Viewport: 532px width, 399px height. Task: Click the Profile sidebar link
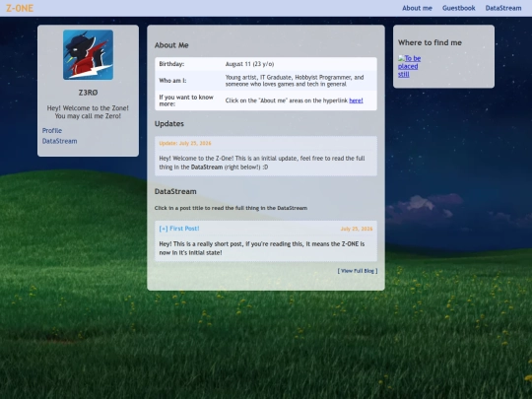52,131
